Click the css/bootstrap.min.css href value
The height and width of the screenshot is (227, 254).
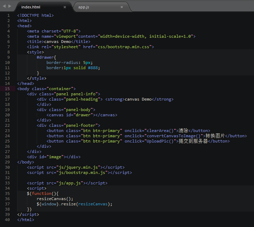point(123,47)
